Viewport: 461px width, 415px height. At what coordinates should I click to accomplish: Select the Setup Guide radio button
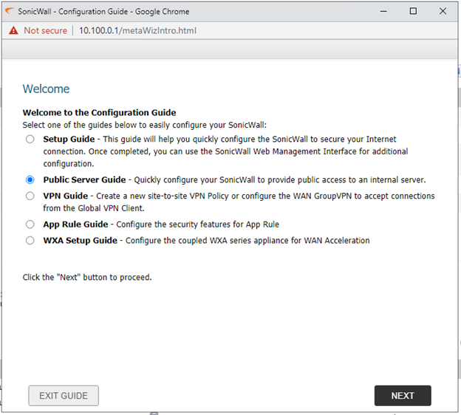pos(30,139)
